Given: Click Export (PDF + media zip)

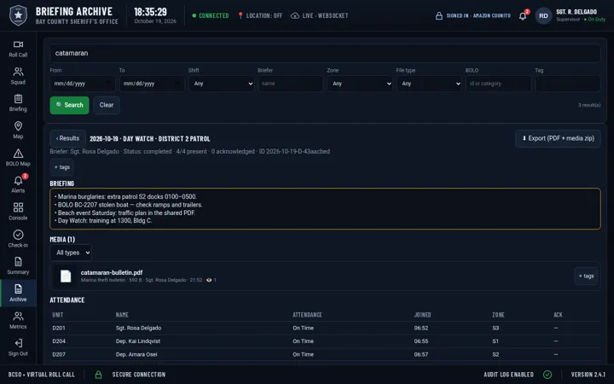Looking at the screenshot, I should pos(558,138).
